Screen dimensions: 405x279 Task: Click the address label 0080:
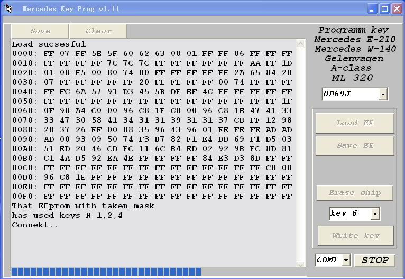tap(24, 129)
